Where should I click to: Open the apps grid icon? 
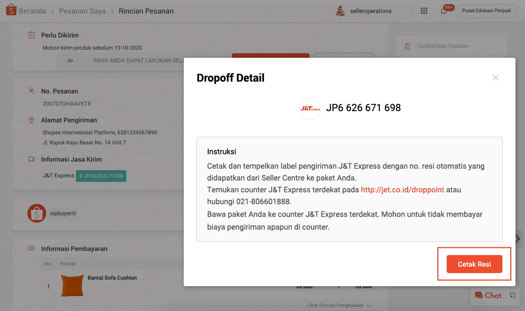(424, 11)
